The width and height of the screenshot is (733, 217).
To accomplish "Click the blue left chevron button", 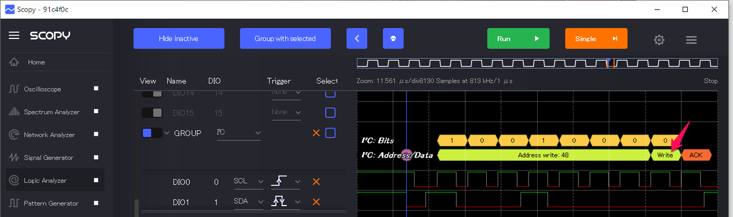I will coord(357,38).
